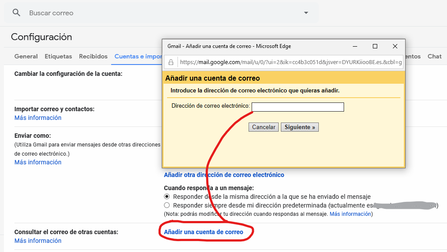Open the search options dropdown arrow
This screenshot has width=447, height=252.
(x=306, y=13)
